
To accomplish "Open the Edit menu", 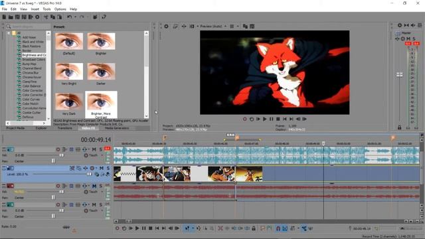I will point(13,9).
